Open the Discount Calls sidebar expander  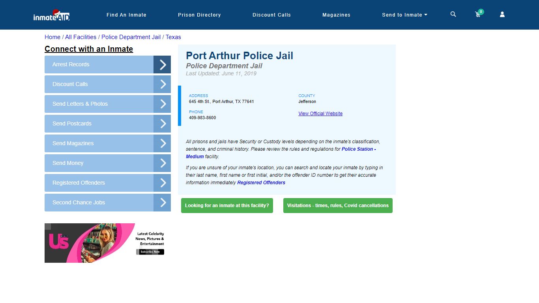click(162, 84)
